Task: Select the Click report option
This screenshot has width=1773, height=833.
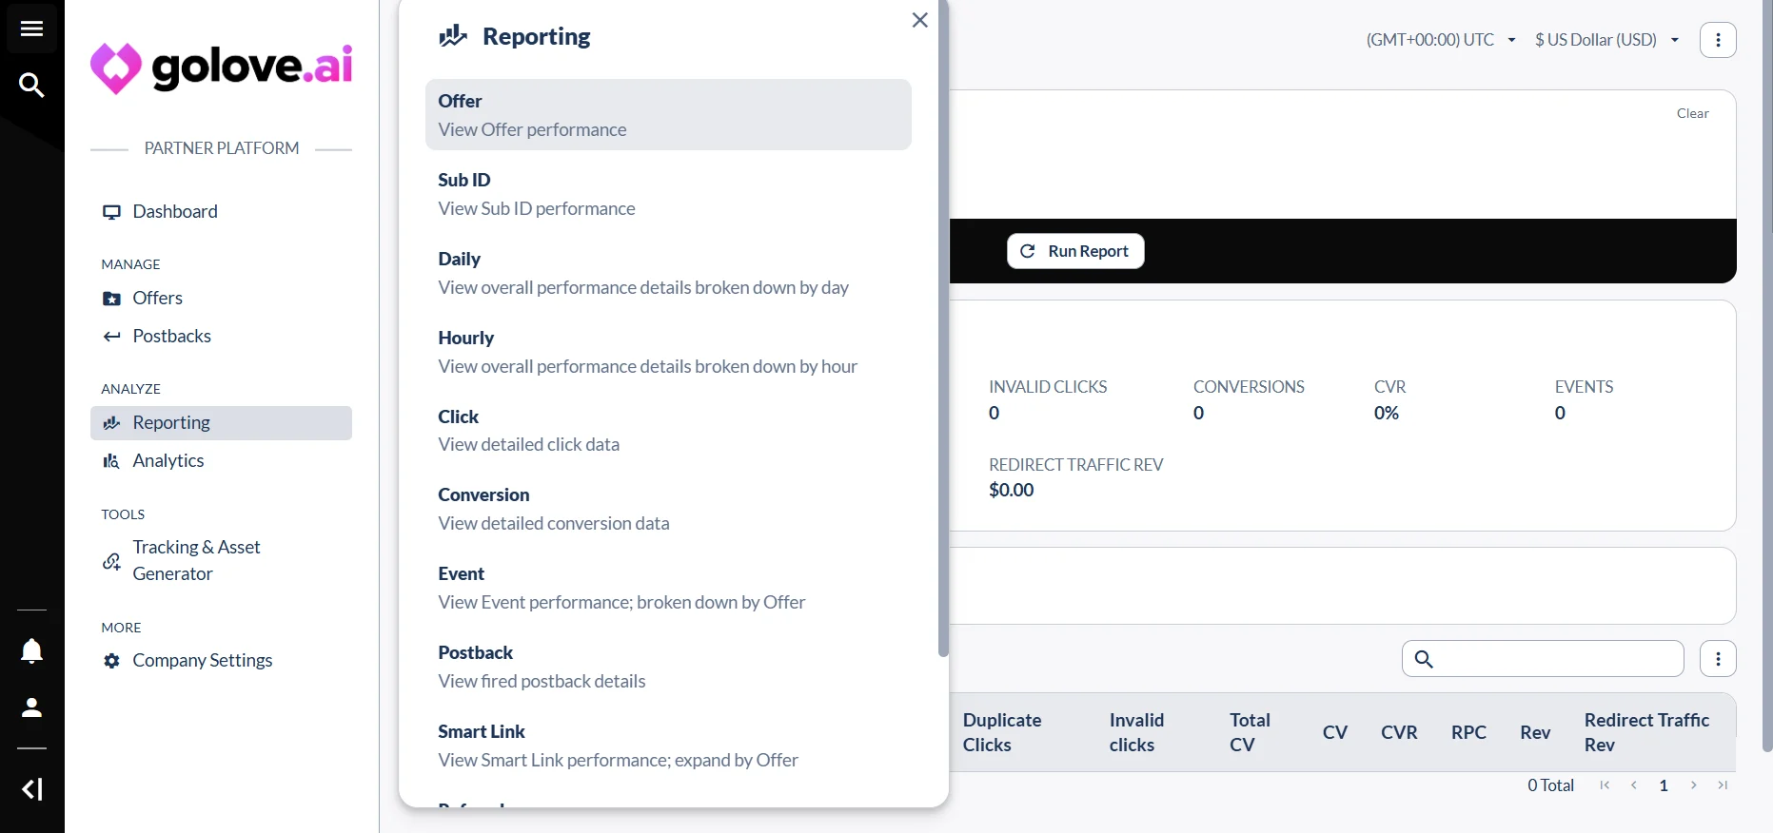Action: click(x=668, y=431)
